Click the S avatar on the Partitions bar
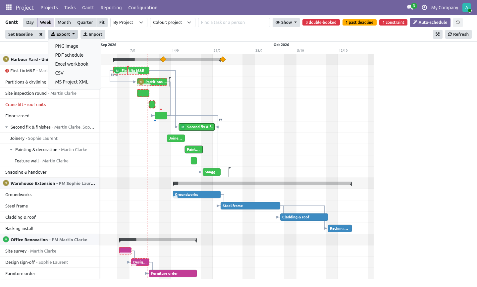The width and height of the screenshot is (477, 287). coord(141,82)
